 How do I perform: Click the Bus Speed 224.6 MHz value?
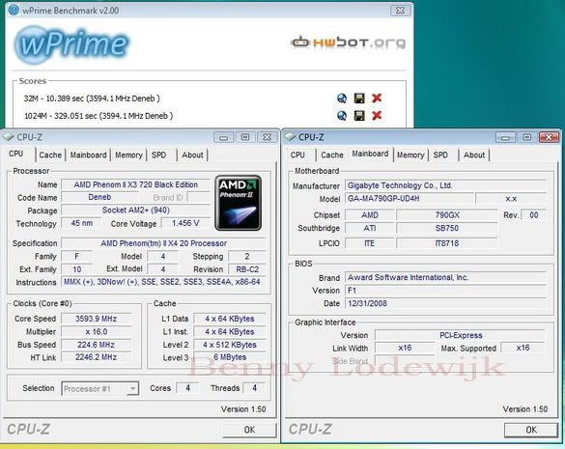coord(96,345)
